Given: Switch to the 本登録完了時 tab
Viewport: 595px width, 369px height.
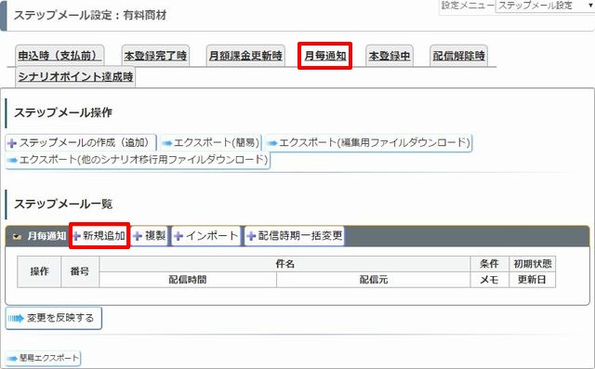Looking at the screenshot, I should (155, 56).
